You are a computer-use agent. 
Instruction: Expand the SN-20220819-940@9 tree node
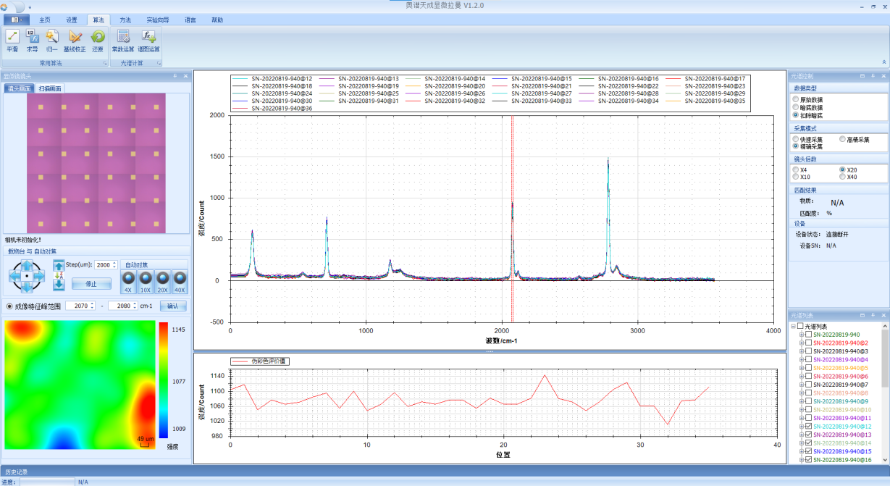point(802,401)
